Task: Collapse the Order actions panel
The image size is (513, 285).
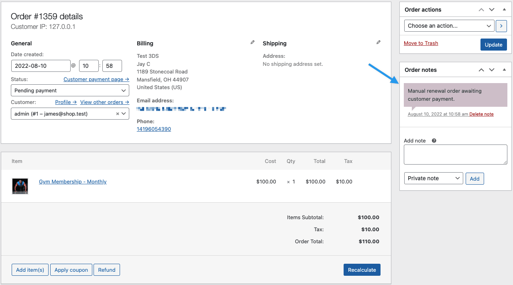Action: click(x=504, y=9)
